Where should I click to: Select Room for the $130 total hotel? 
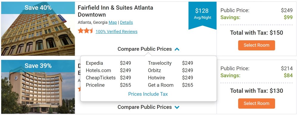pos(256,103)
